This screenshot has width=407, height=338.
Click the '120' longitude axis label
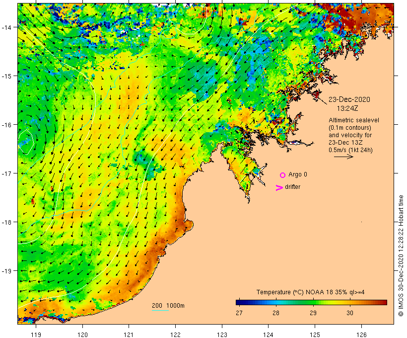[x=82, y=335]
